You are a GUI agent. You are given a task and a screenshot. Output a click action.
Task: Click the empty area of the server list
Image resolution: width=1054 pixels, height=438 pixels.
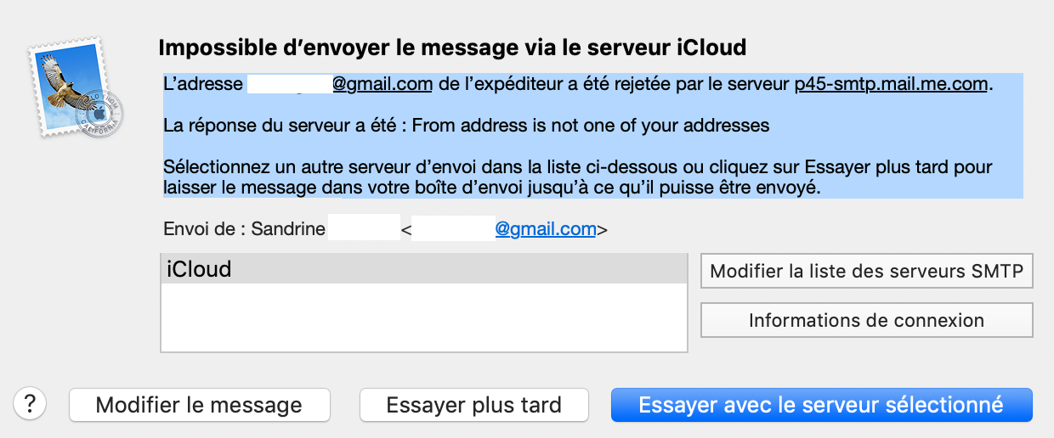coord(423,318)
